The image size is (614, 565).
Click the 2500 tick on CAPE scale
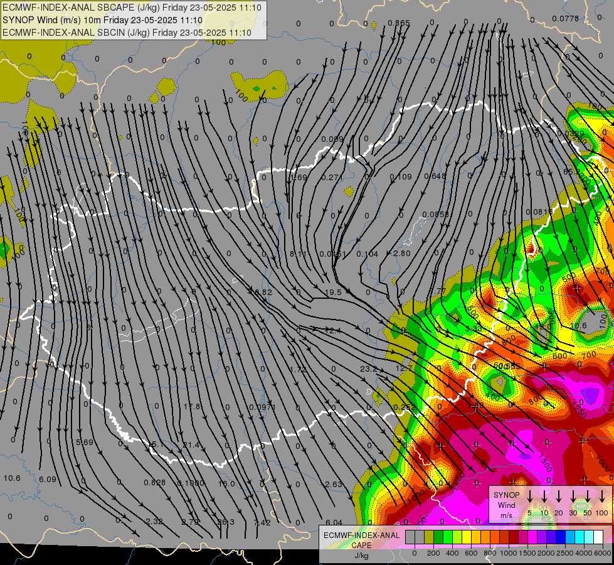pyautogui.click(x=565, y=553)
